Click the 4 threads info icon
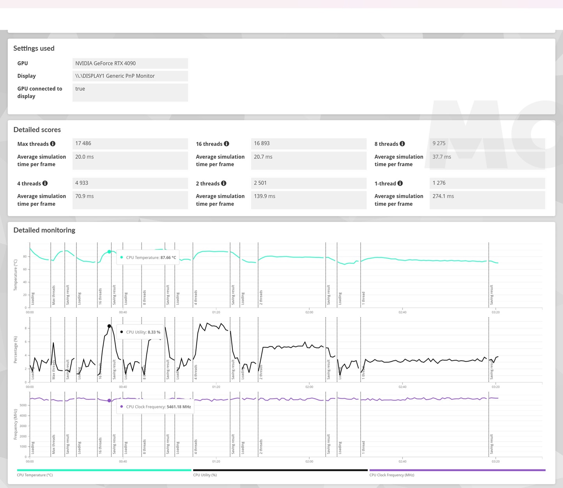563x488 pixels. click(x=45, y=183)
